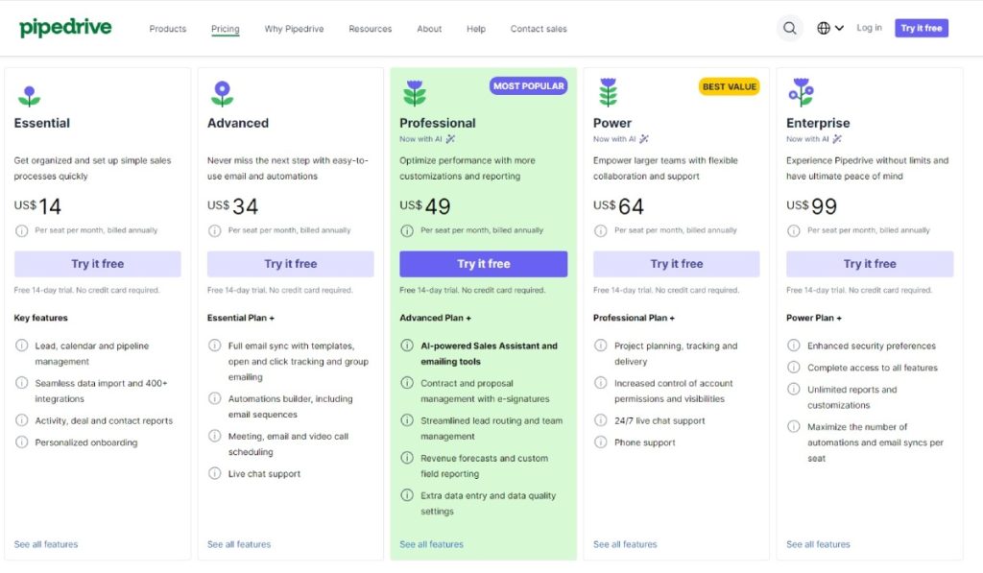
Task: Start the Enterprise plan free trial
Action: tap(870, 264)
